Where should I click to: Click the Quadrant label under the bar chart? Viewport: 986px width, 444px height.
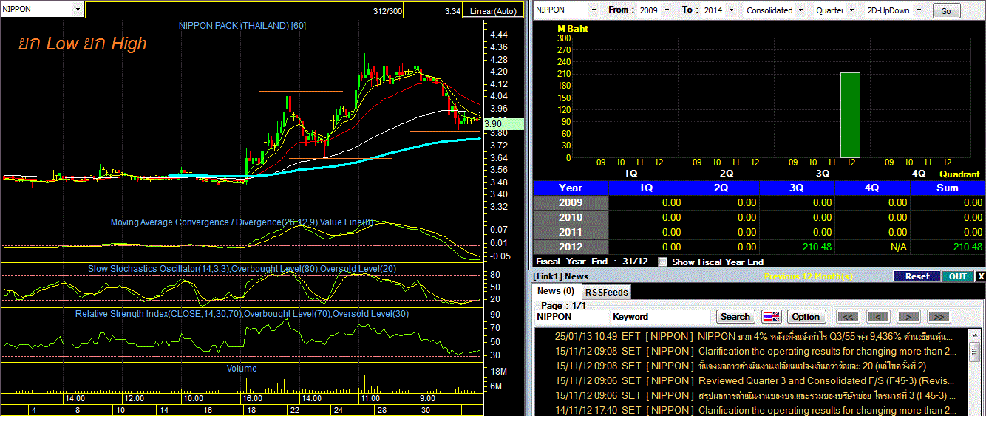(x=959, y=174)
